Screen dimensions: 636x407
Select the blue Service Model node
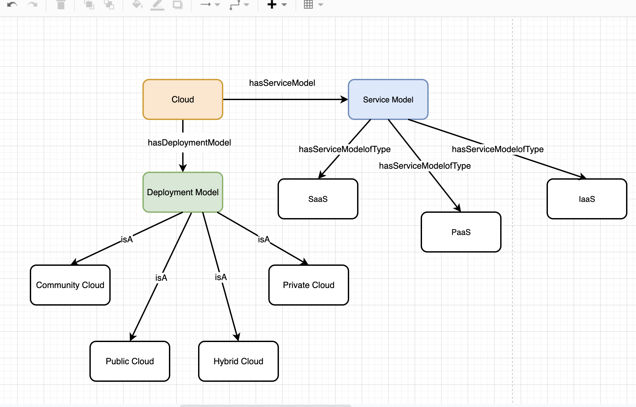click(x=388, y=99)
